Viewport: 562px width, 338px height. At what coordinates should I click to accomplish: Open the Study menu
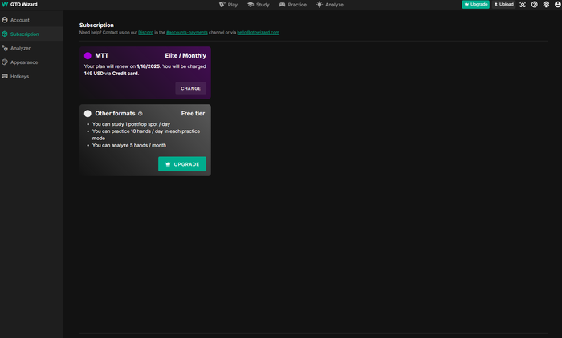tap(259, 5)
